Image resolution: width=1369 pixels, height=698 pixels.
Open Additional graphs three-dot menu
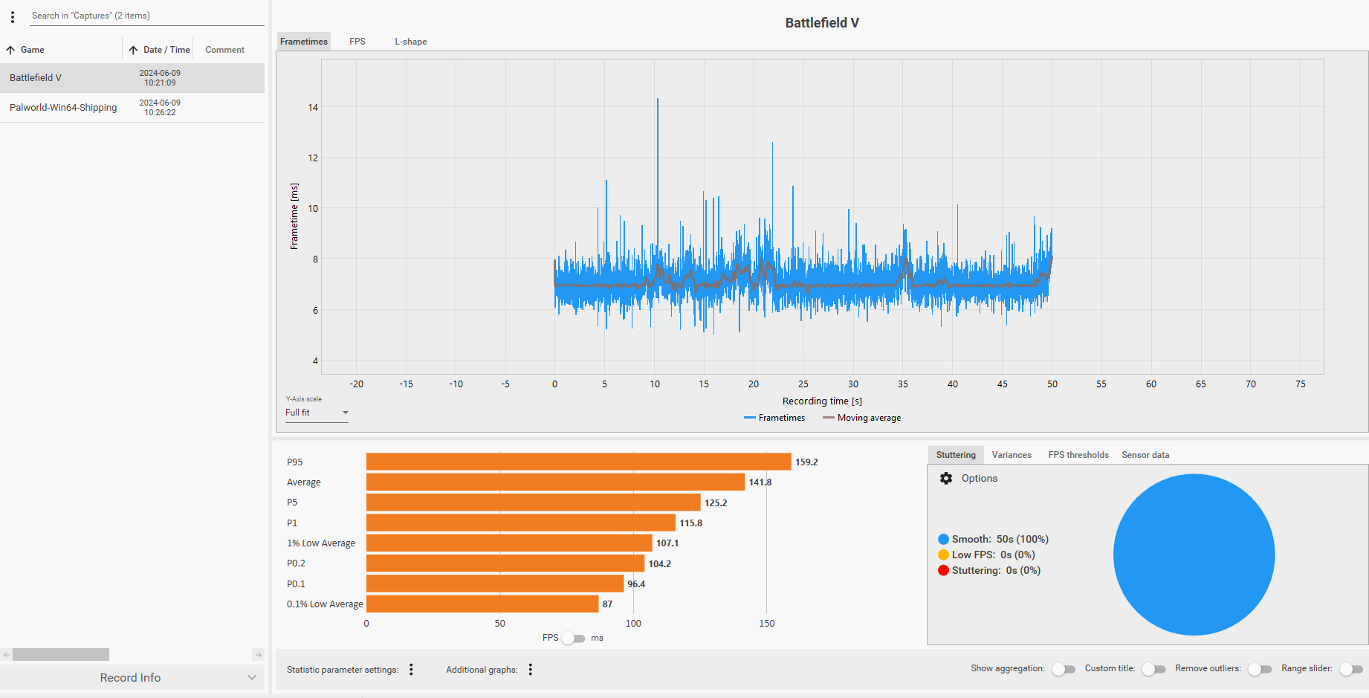(531, 670)
